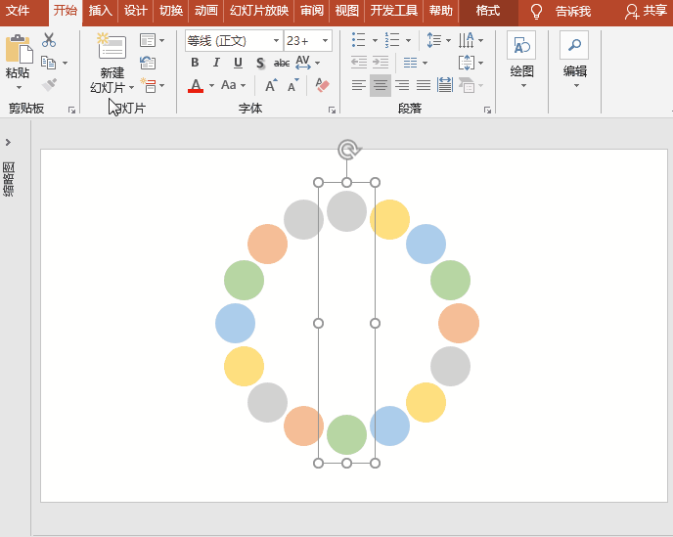The image size is (673, 537).
Task: Click the numbered list icon
Action: (x=392, y=40)
